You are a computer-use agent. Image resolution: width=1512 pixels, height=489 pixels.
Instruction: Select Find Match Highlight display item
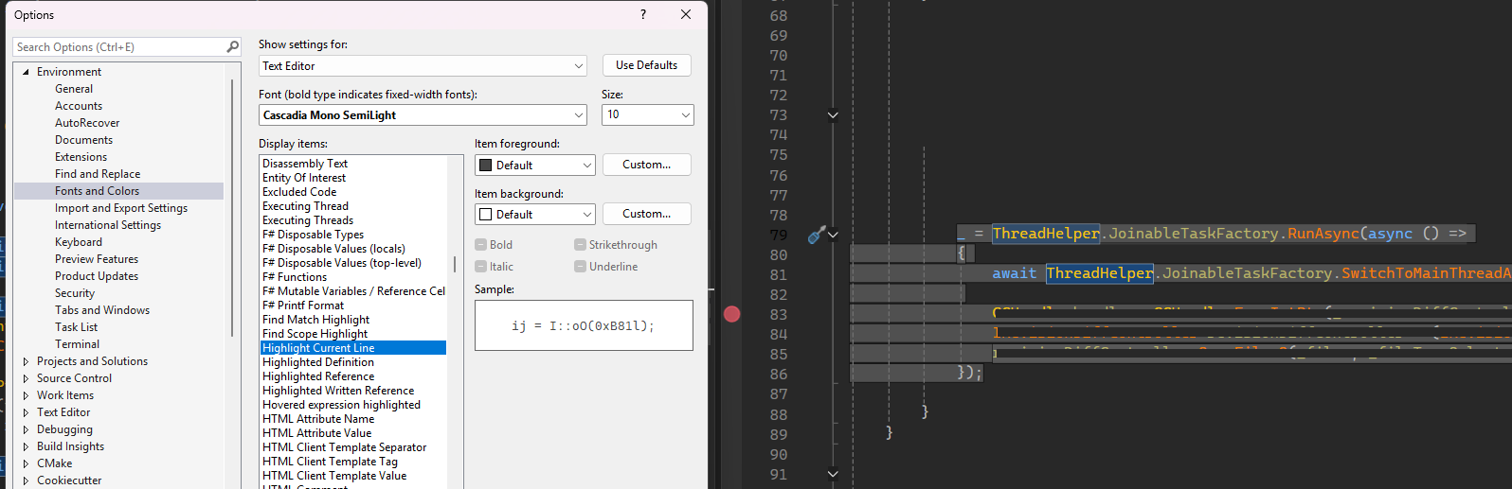[x=315, y=320]
